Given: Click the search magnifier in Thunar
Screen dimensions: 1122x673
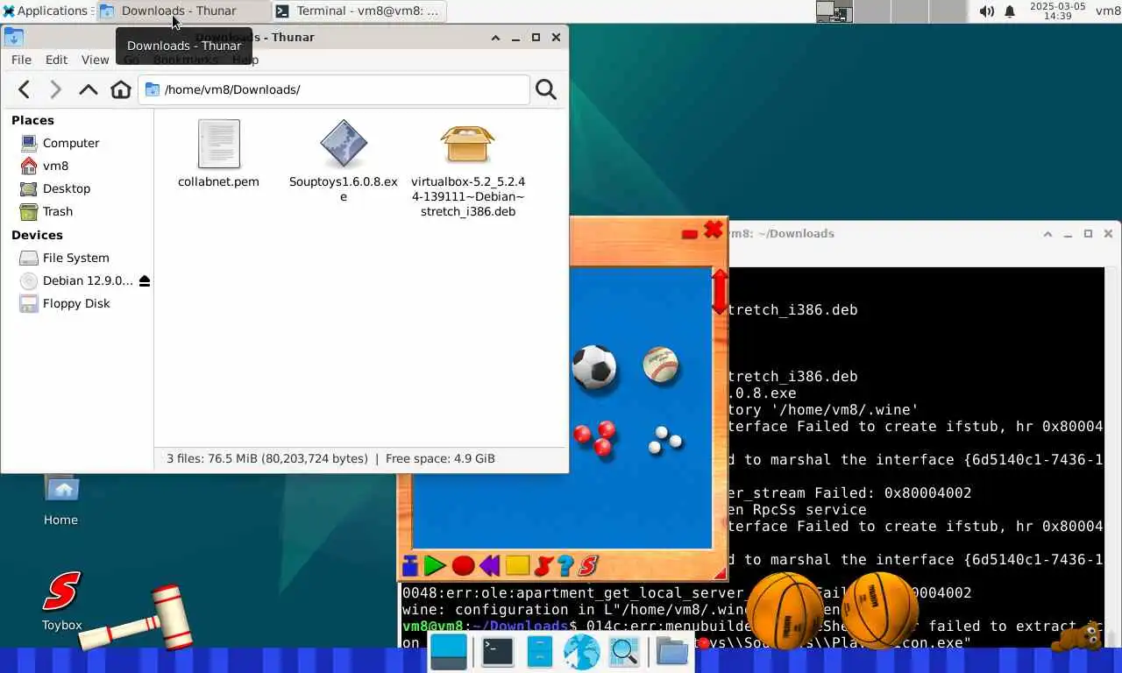Looking at the screenshot, I should [546, 89].
